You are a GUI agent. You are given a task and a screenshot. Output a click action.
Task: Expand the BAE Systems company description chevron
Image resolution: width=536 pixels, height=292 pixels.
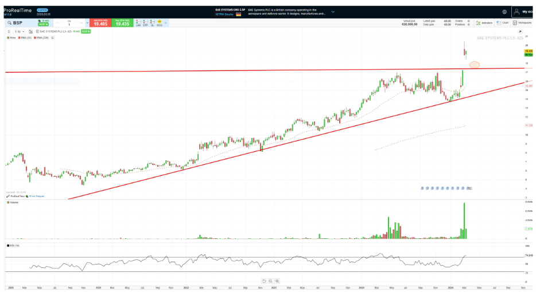point(332,11)
